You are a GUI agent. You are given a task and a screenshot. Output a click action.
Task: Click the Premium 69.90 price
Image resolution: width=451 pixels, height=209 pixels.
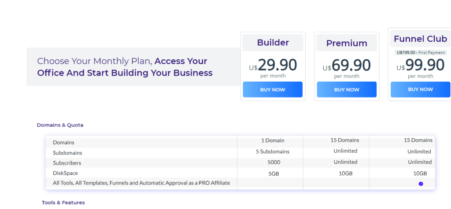(351, 65)
